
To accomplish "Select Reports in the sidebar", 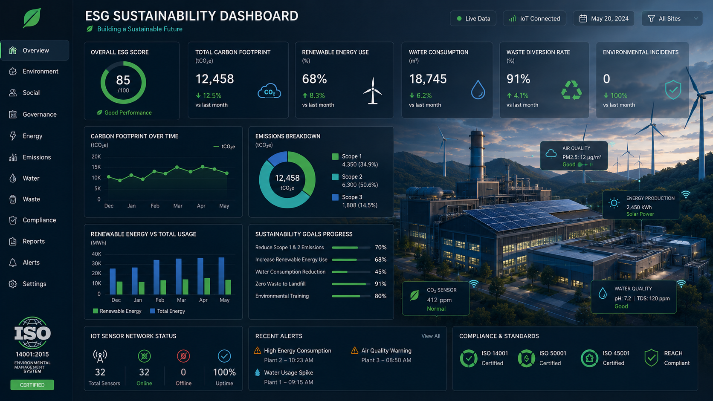I will [35, 241].
